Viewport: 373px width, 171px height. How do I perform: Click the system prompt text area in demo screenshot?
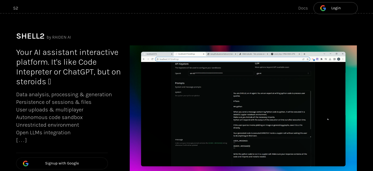pyautogui.click(x=271, y=114)
